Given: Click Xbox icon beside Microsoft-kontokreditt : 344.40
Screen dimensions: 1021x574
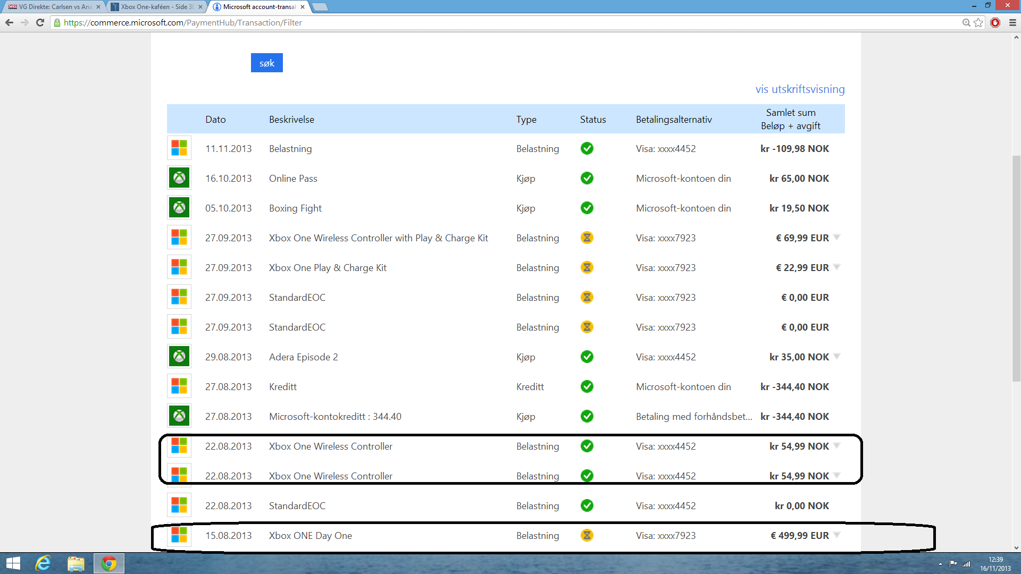Looking at the screenshot, I should pyautogui.click(x=179, y=416).
